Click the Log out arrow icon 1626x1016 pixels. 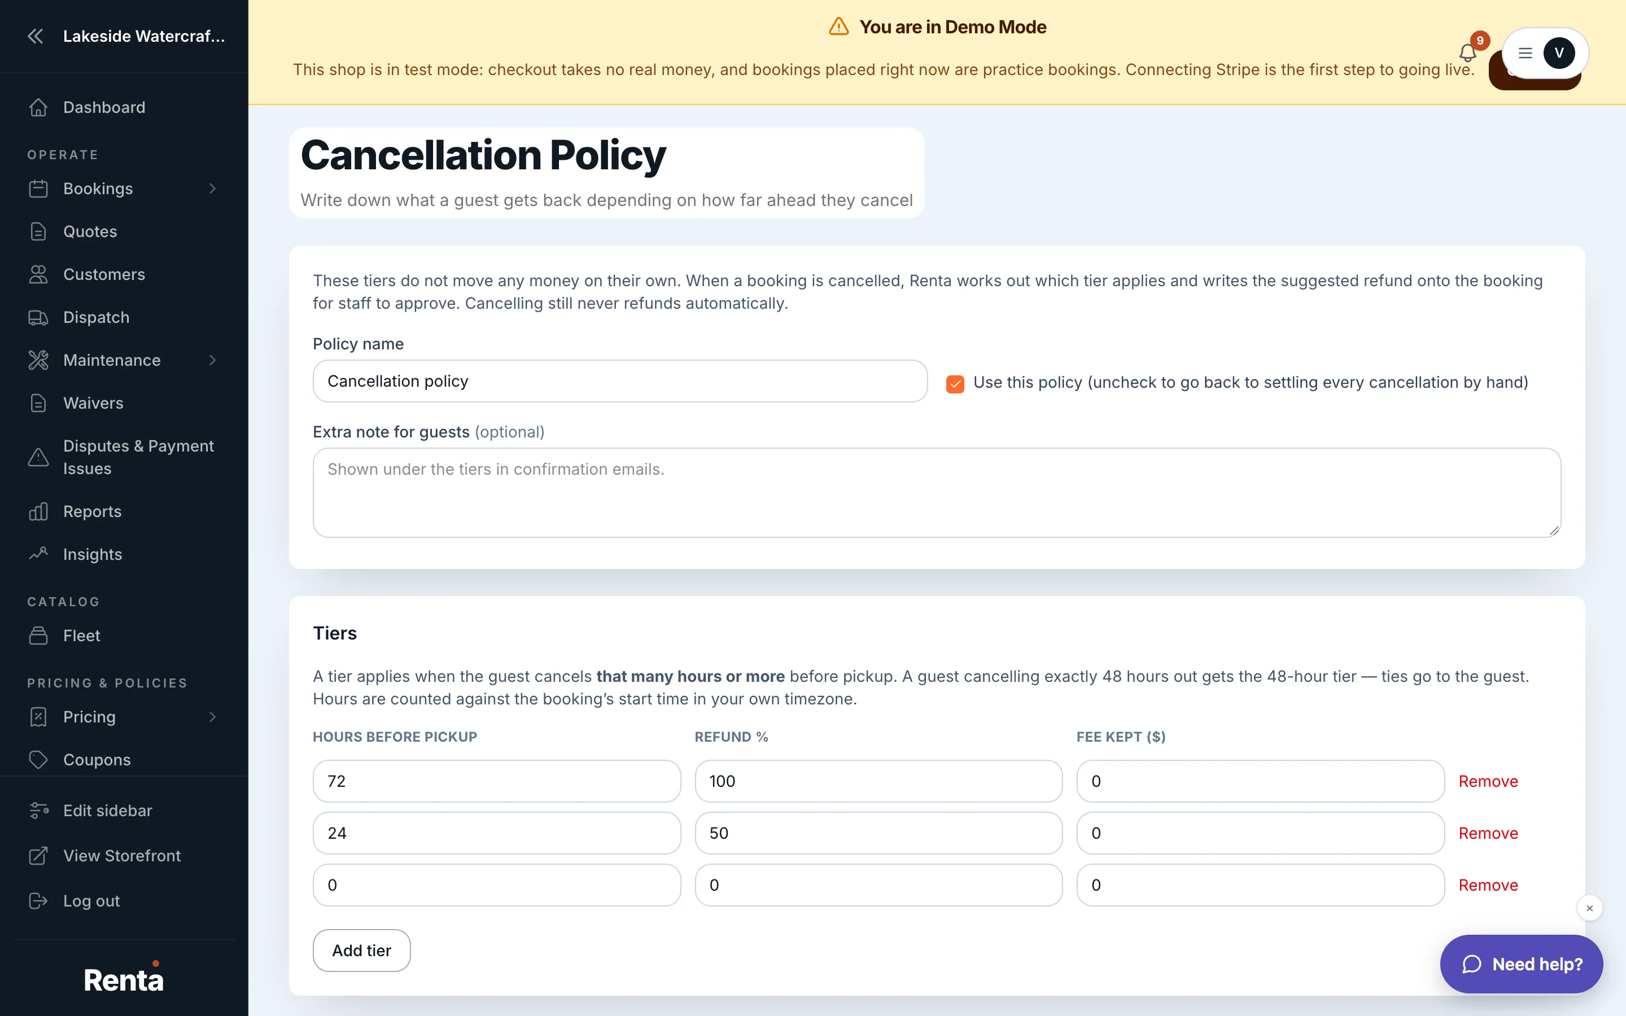pyautogui.click(x=38, y=900)
